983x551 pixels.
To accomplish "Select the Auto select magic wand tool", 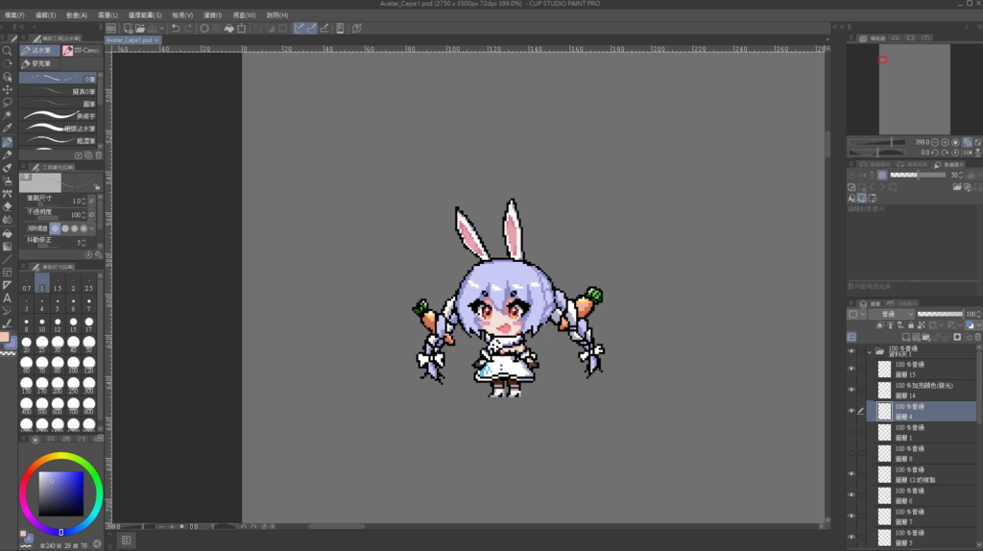I will (x=8, y=115).
